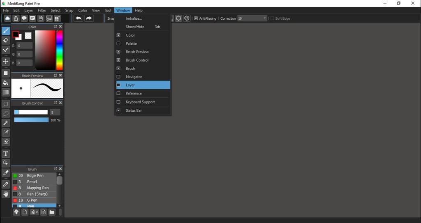This screenshot has height=223, width=421.
Task: Select the Eraser tool in the left toolbar
Action: click(6, 40)
